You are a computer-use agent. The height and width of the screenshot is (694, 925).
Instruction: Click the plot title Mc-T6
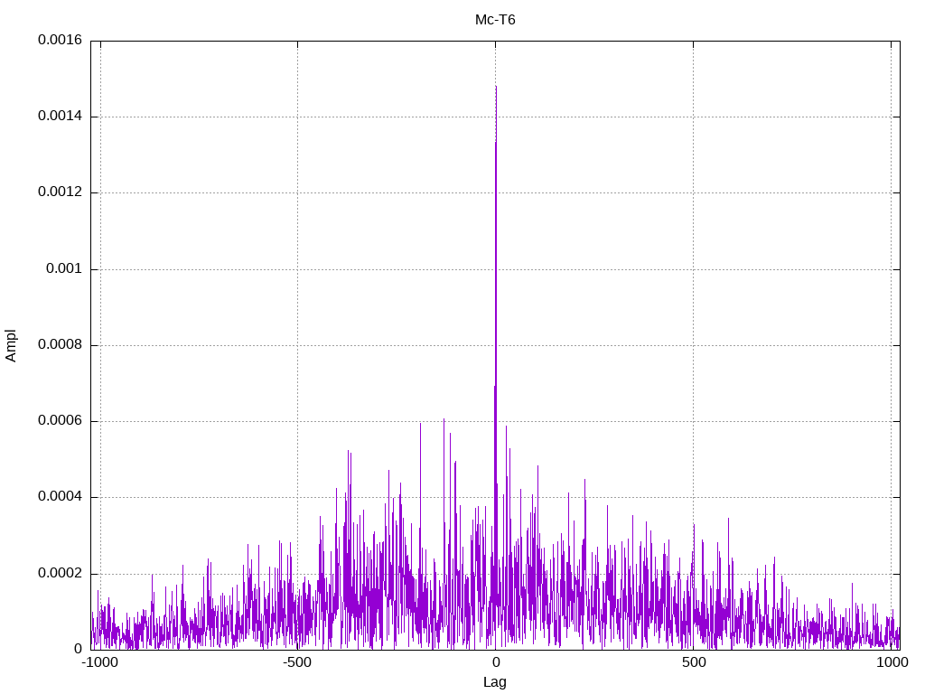(x=495, y=20)
